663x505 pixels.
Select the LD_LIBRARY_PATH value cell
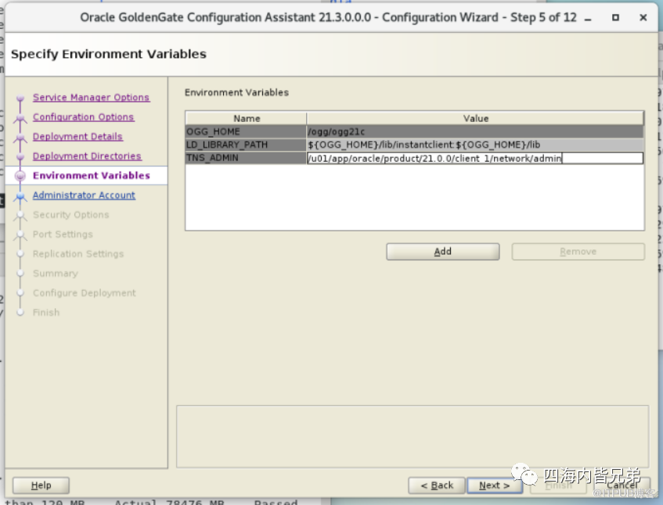click(x=475, y=145)
